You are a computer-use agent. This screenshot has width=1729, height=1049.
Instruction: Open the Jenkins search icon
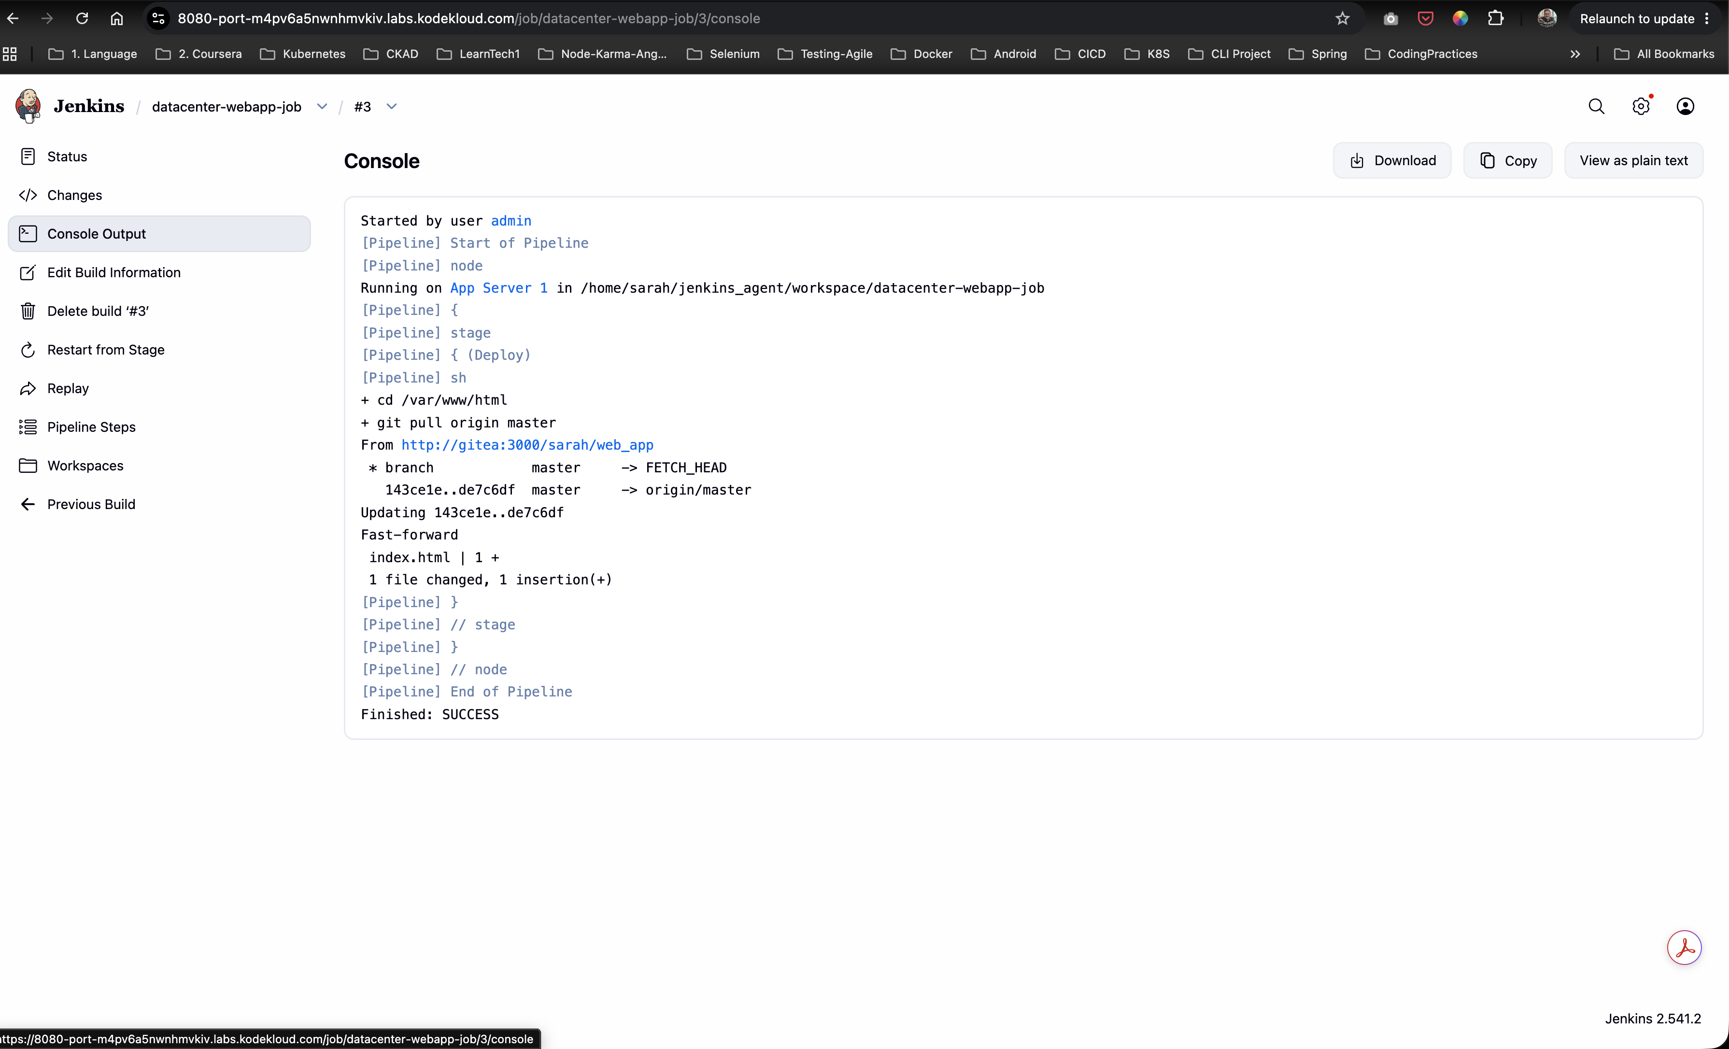coord(1596,107)
